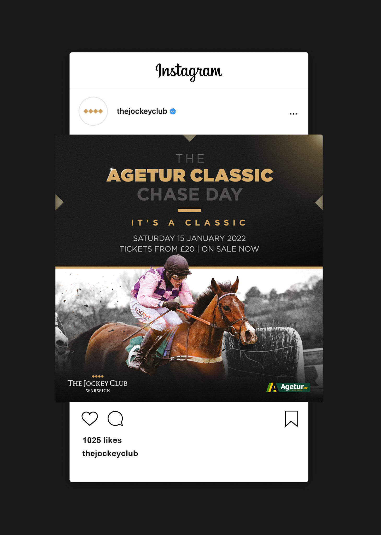
Task: Save the post with the bookmark icon
Action: pos(291,418)
